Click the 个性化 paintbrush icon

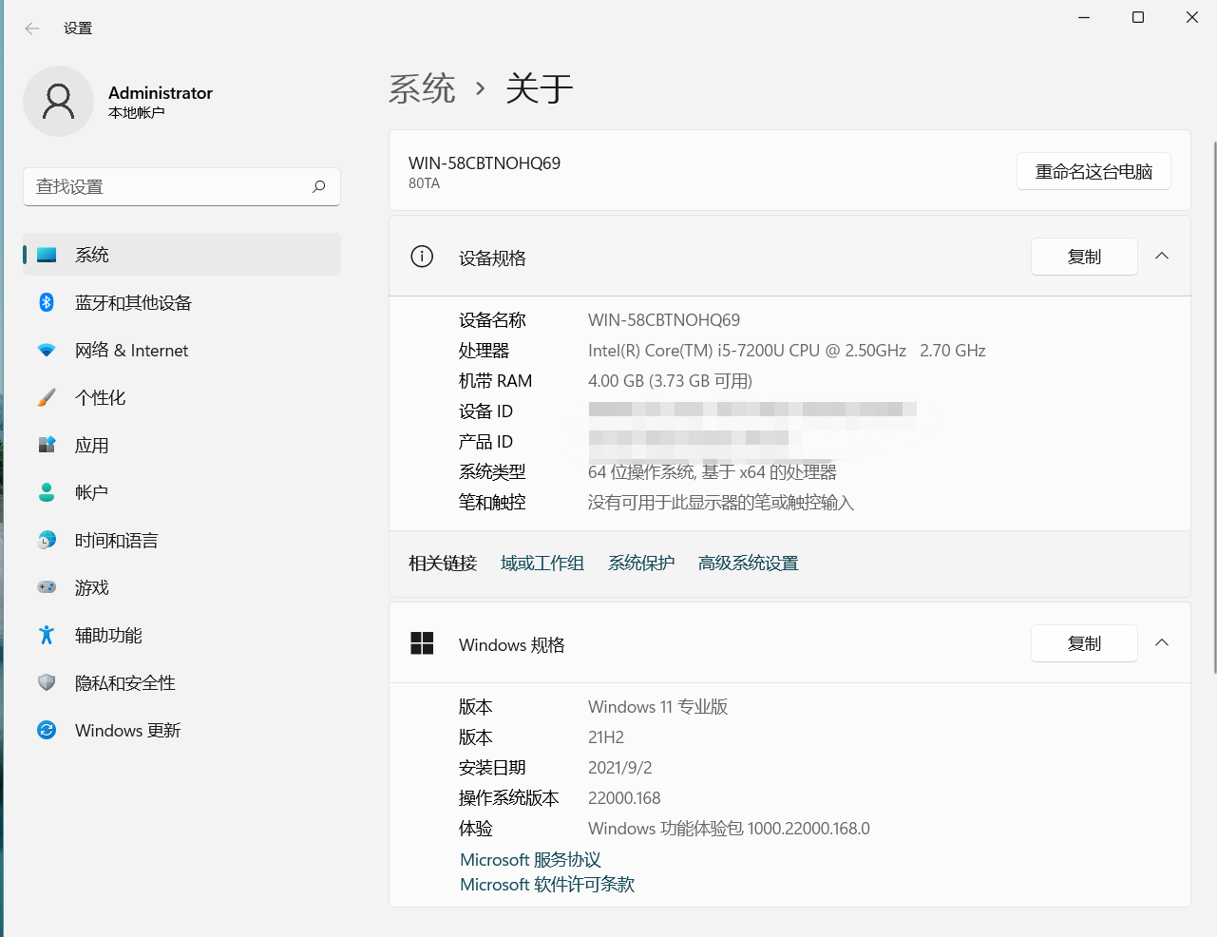[x=47, y=397]
